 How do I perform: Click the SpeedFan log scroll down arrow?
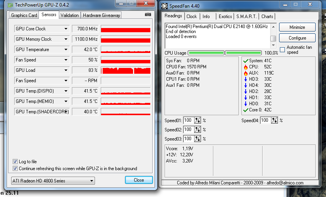tap(273, 45)
